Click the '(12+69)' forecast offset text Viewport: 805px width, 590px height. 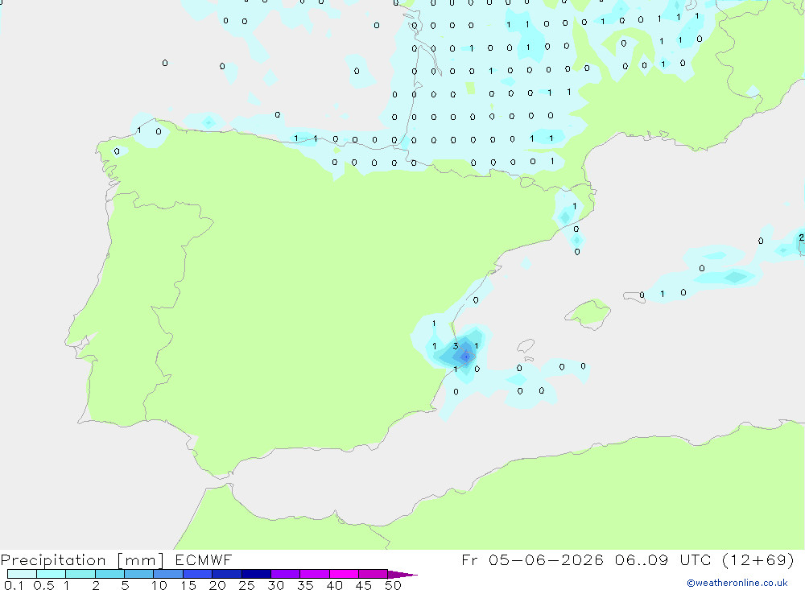758,559
